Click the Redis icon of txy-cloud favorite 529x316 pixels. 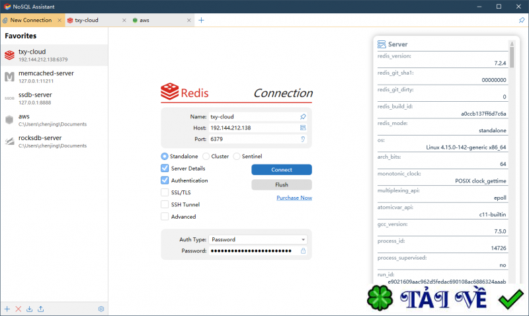[9, 55]
